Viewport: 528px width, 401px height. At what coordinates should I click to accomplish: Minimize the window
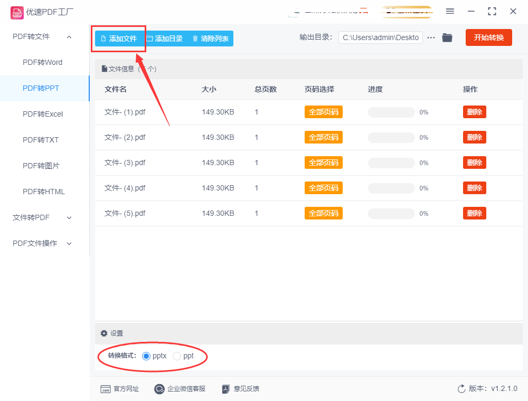(471, 12)
